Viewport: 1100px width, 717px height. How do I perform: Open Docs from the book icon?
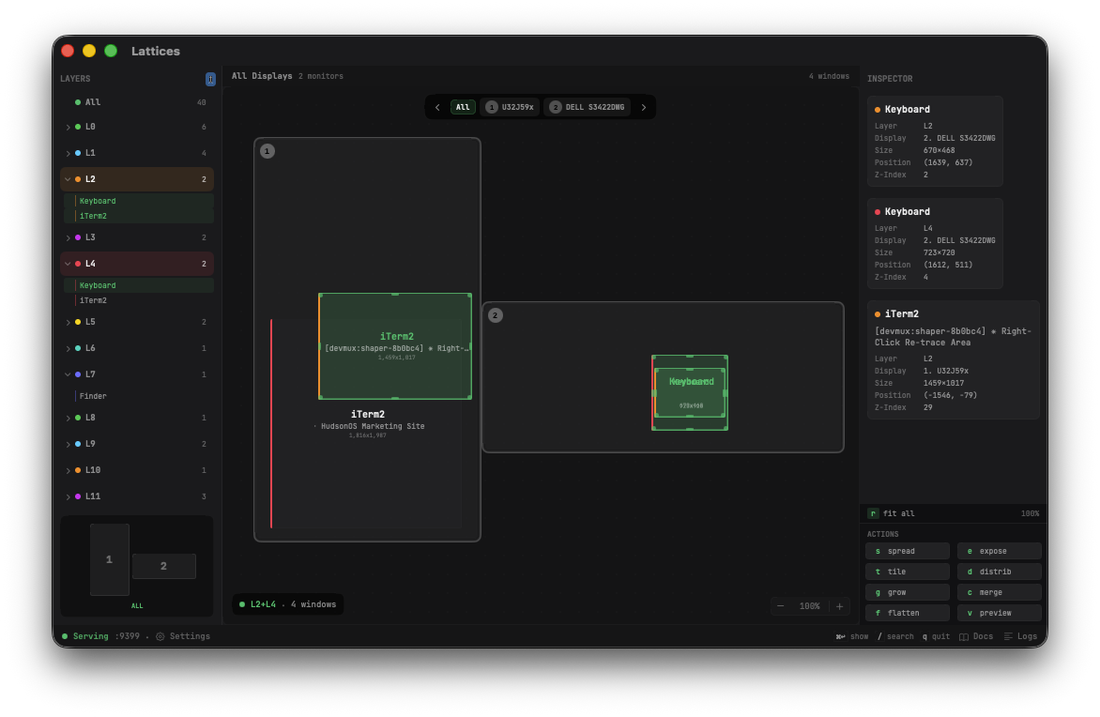[964, 636]
